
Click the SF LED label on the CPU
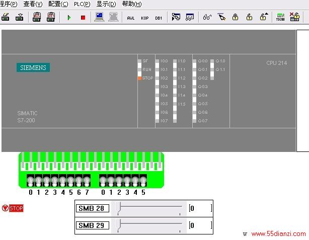[145, 61]
